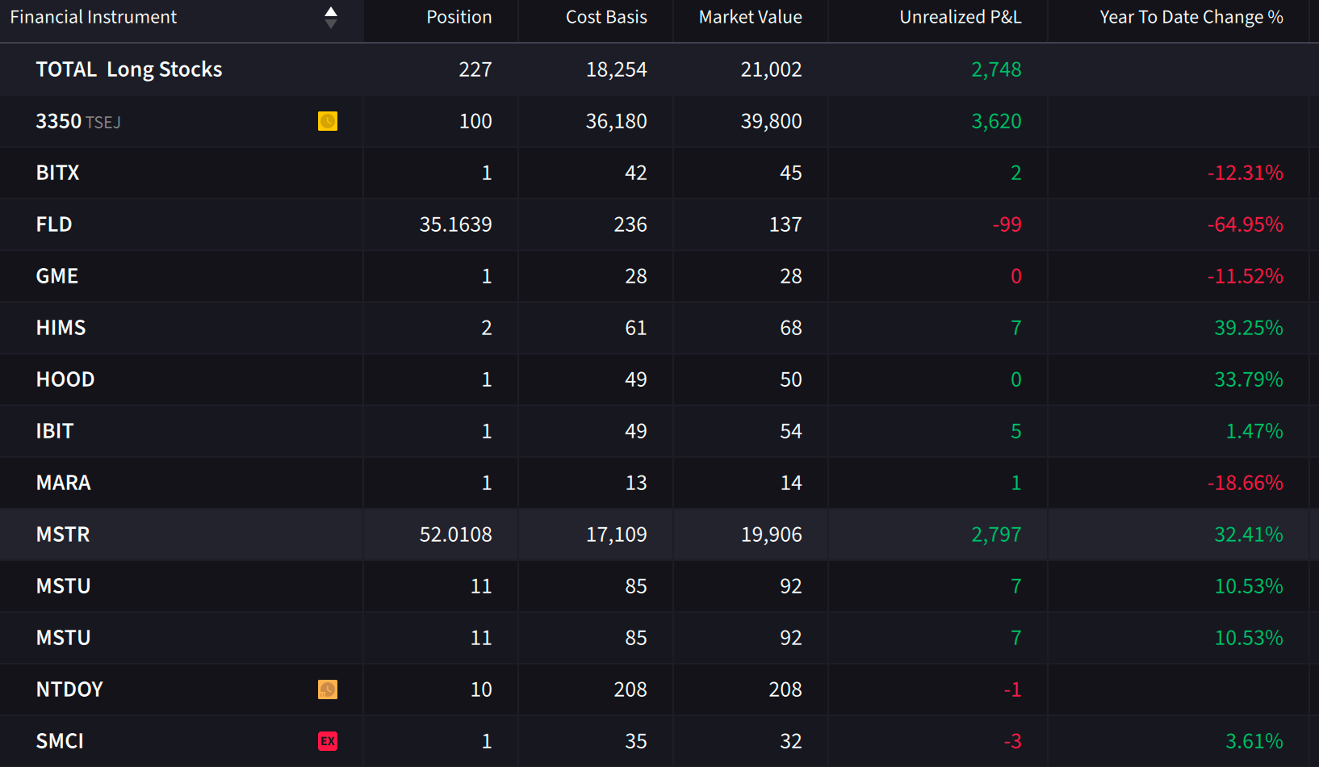Screen dimensions: 1319x767
Task: Select the HOOD ticker
Action: pyautogui.click(x=65, y=379)
